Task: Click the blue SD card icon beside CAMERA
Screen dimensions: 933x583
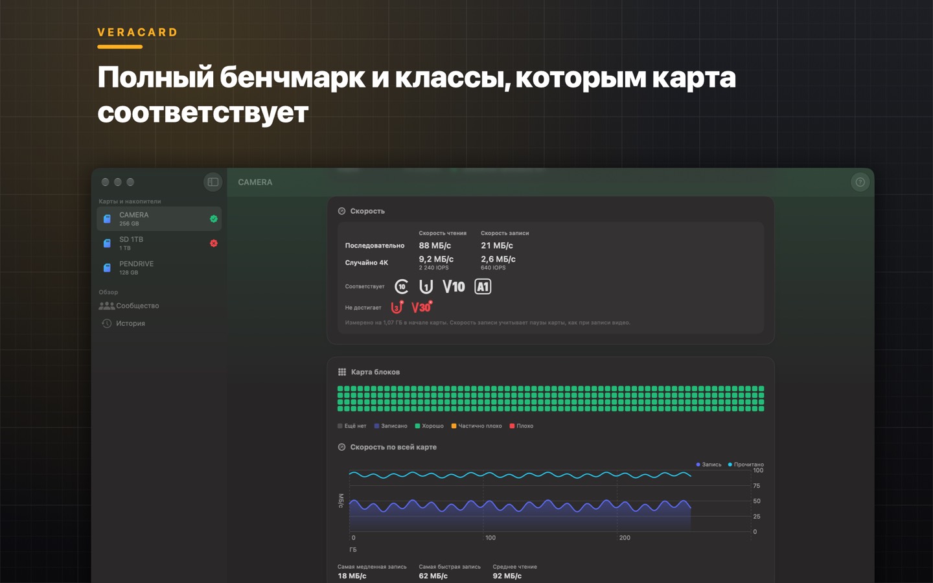Action: click(107, 219)
